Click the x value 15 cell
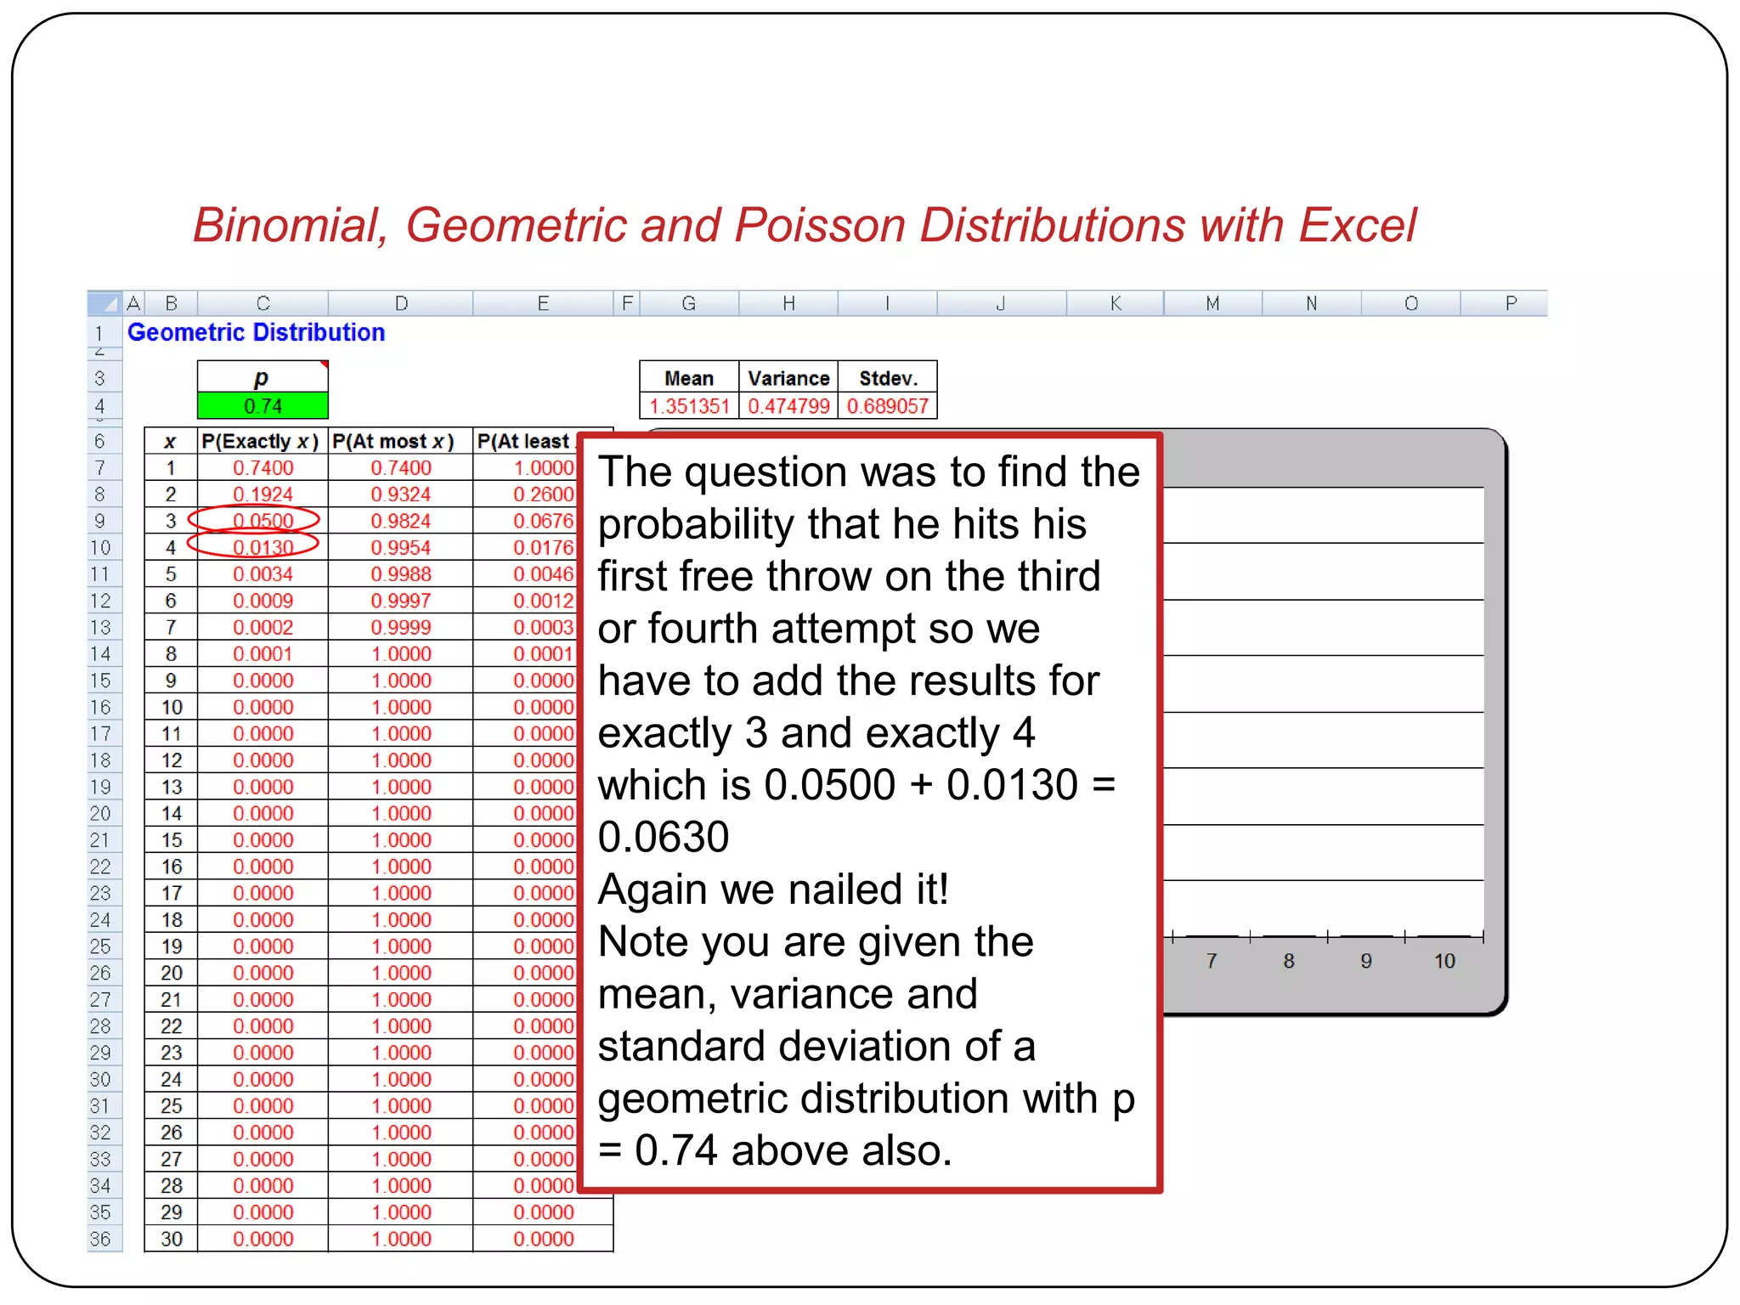The image size is (1740, 1305). pos(171,839)
